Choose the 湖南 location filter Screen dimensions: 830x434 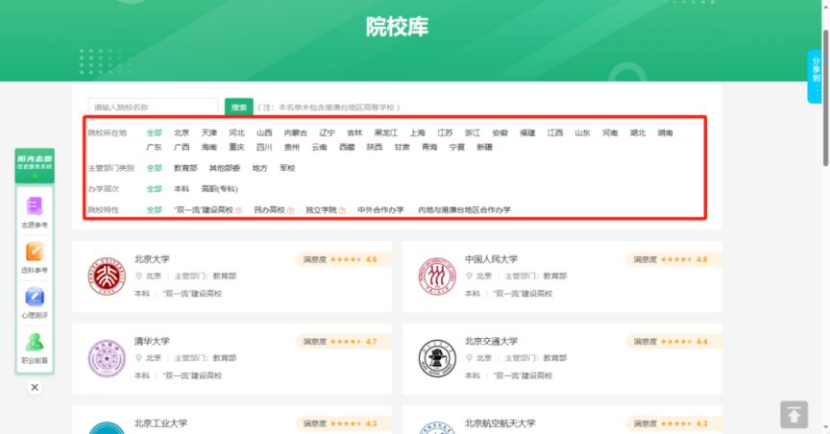point(665,133)
